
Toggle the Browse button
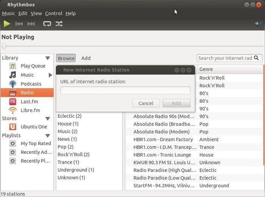click(66, 58)
